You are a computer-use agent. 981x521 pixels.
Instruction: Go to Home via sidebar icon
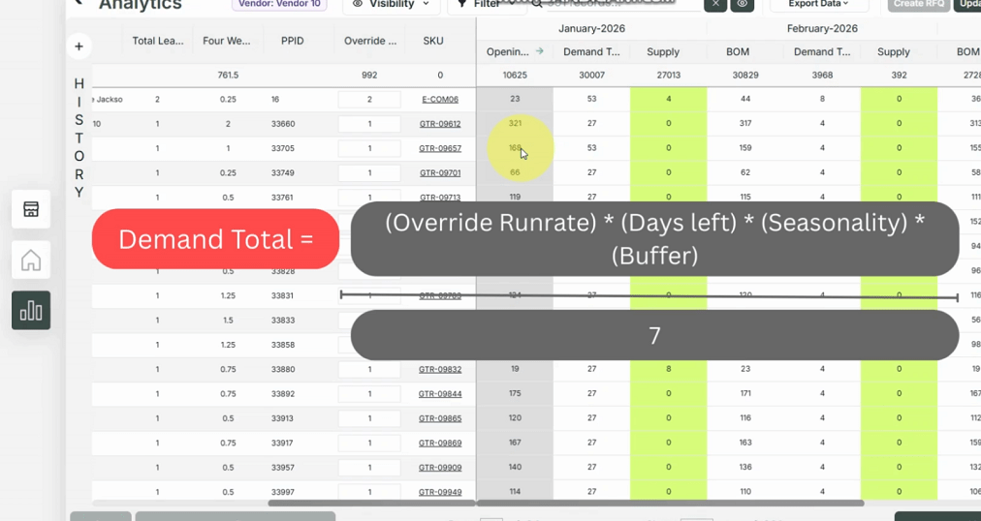point(31,260)
